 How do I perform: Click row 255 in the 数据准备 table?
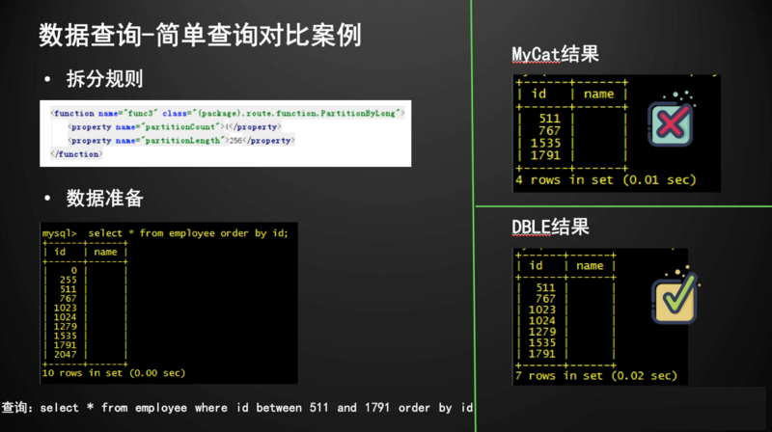85,280
